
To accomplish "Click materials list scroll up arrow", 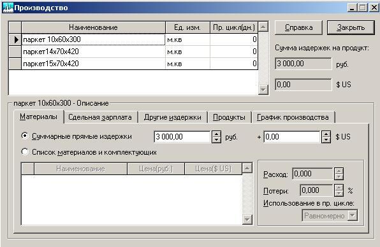I will pos(247,168).
